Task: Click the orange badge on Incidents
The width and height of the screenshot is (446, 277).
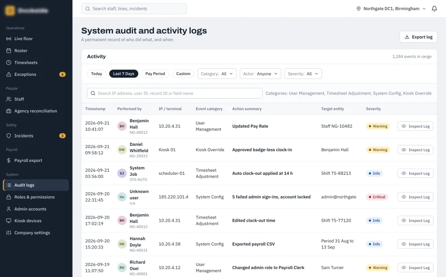Action: tap(63, 136)
